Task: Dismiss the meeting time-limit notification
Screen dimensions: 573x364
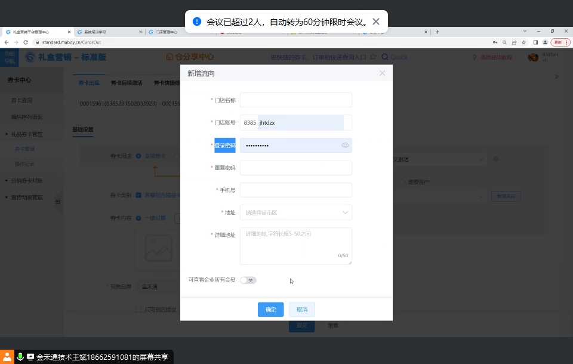Action: pos(376,21)
